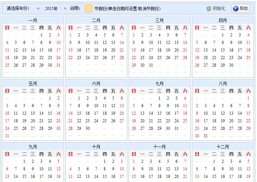Select date 8 in 三月 calendar
This screenshot has height=182, width=257.
(x=134, y=43)
